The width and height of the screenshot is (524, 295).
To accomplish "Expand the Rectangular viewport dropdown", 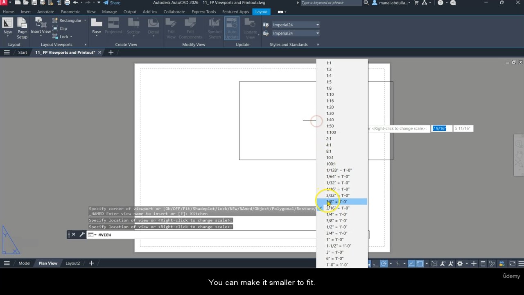I will (x=85, y=20).
